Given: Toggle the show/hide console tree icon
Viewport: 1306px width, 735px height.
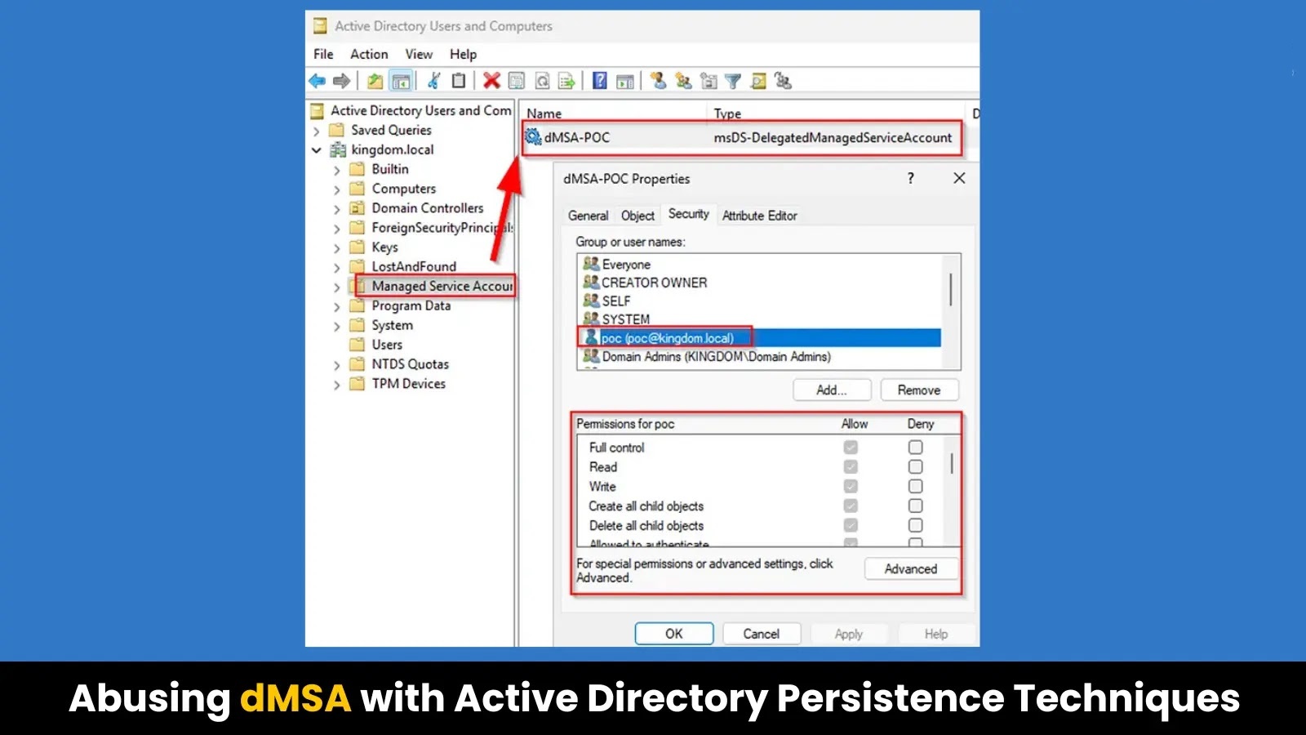Looking at the screenshot, I should coord(401,80).
